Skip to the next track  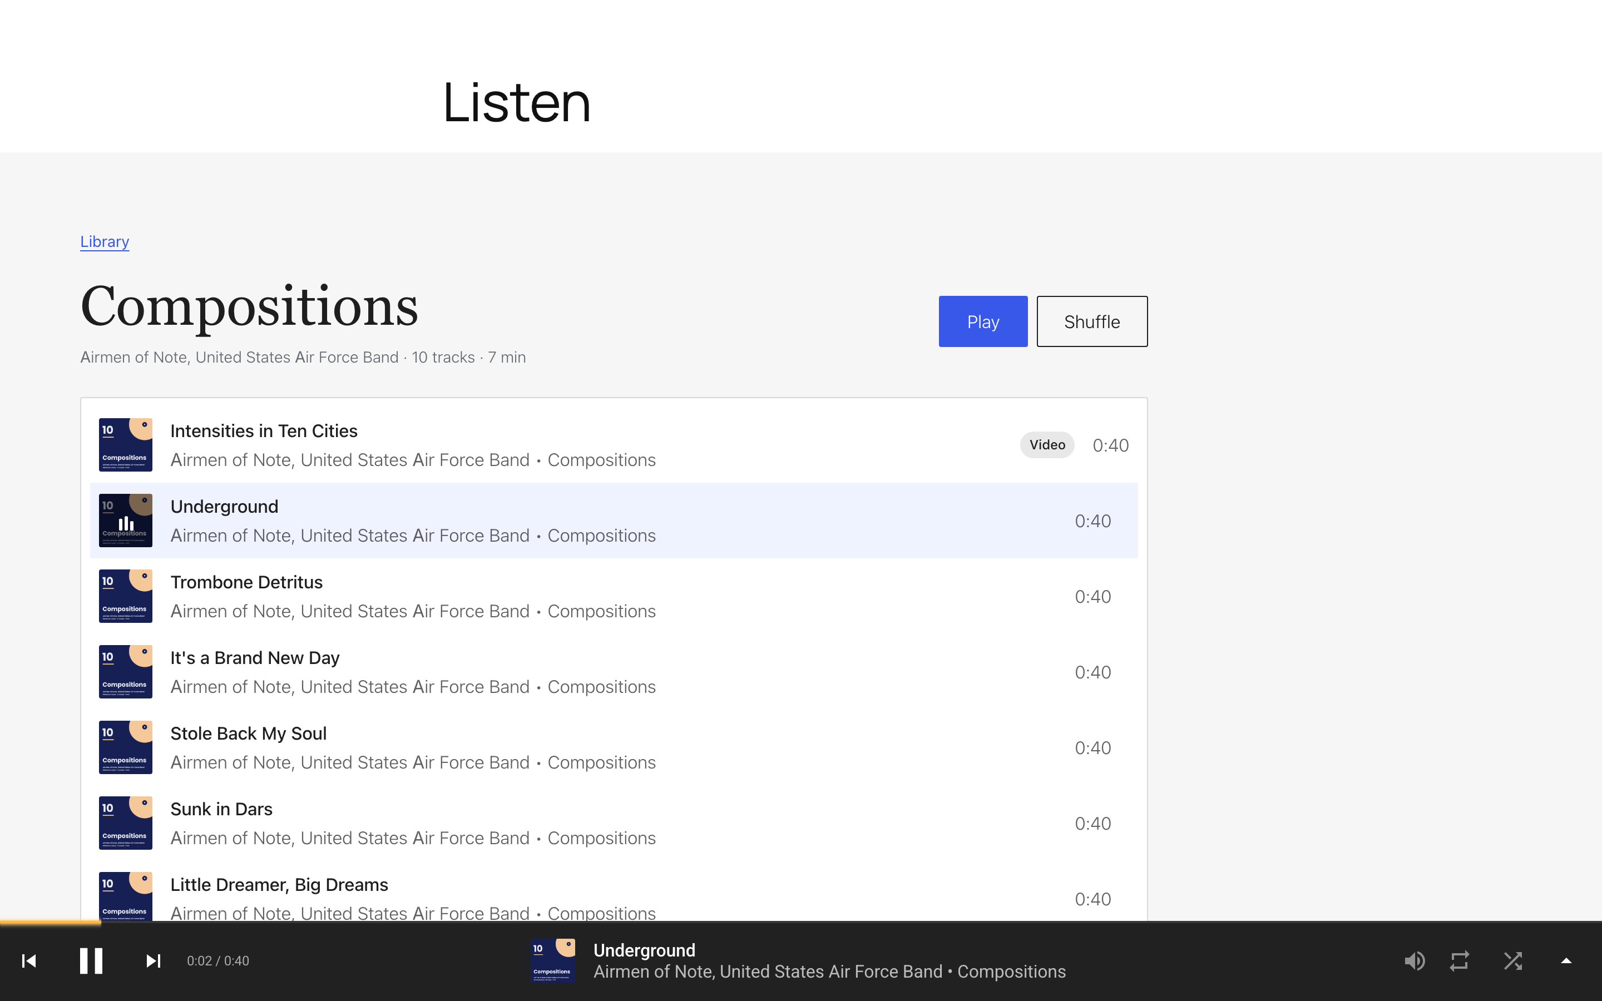tap(153, 960)
